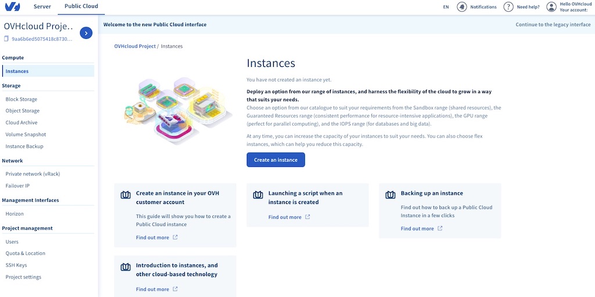Open Object Storage in the sidebar
Image resolution: width=595 pixels, height=297 pixels.
[x=23, y=111]
